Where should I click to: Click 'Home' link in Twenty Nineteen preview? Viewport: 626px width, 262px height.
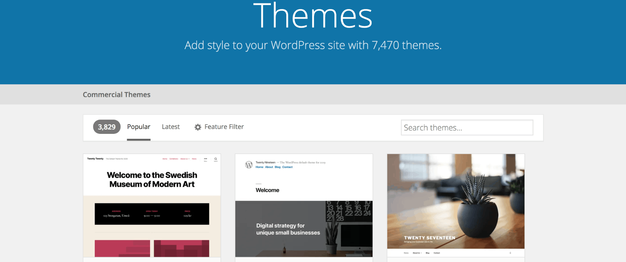[x=259, y=167]
